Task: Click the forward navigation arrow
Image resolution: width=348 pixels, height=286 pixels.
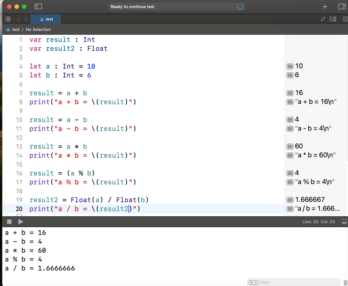Action: [25, 19]
